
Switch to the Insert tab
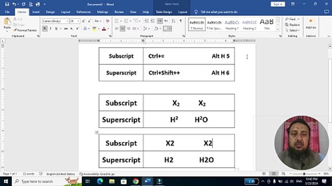coord(36,12)
